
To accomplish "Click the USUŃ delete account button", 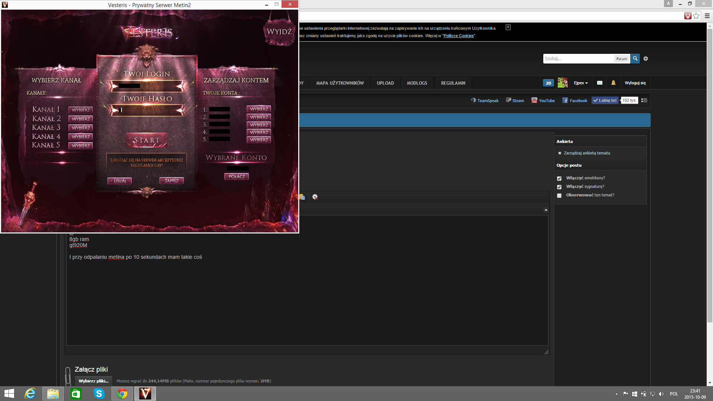I will tap(120, 181).
